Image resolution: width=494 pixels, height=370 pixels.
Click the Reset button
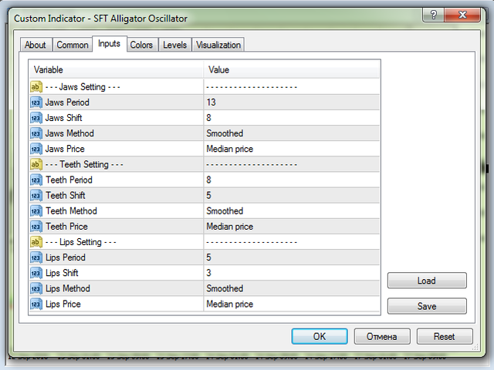(445, 336)
